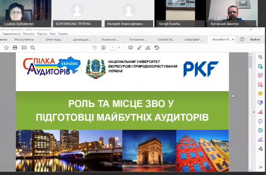266x175 pixels.
Task: Select БОРОВКОВА ТЕТЯНА participant tile
Action: point(77,13)
